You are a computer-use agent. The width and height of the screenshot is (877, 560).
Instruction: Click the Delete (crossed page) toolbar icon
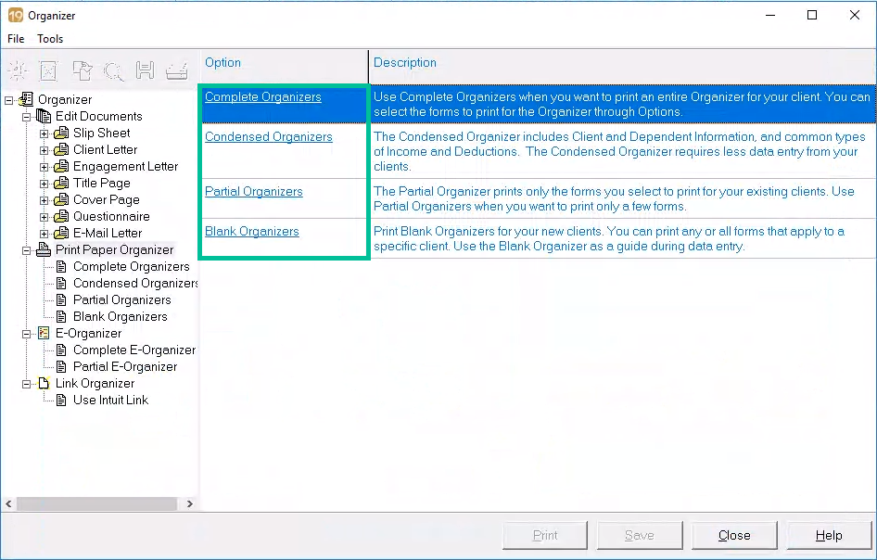tap(48, 70)
